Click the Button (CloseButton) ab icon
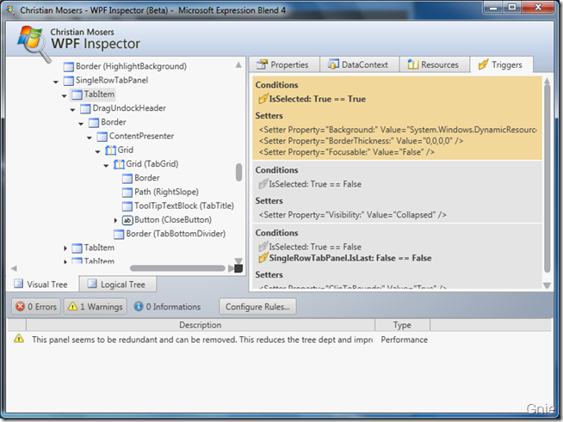 pos(127,220)
